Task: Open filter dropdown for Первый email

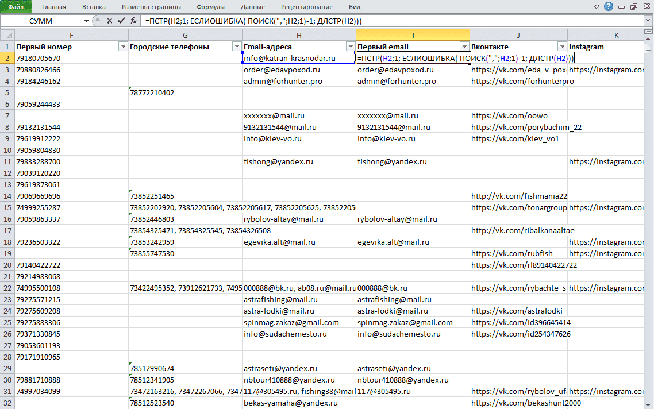Action: pos(464,47)
